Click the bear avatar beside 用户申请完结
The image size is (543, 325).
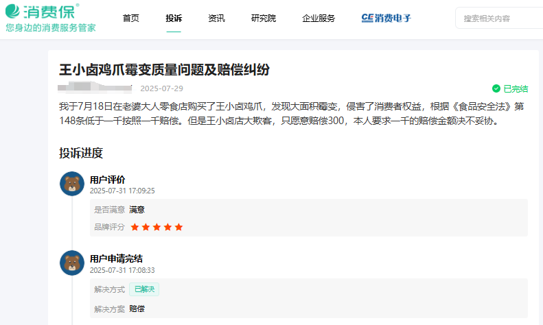72,263
